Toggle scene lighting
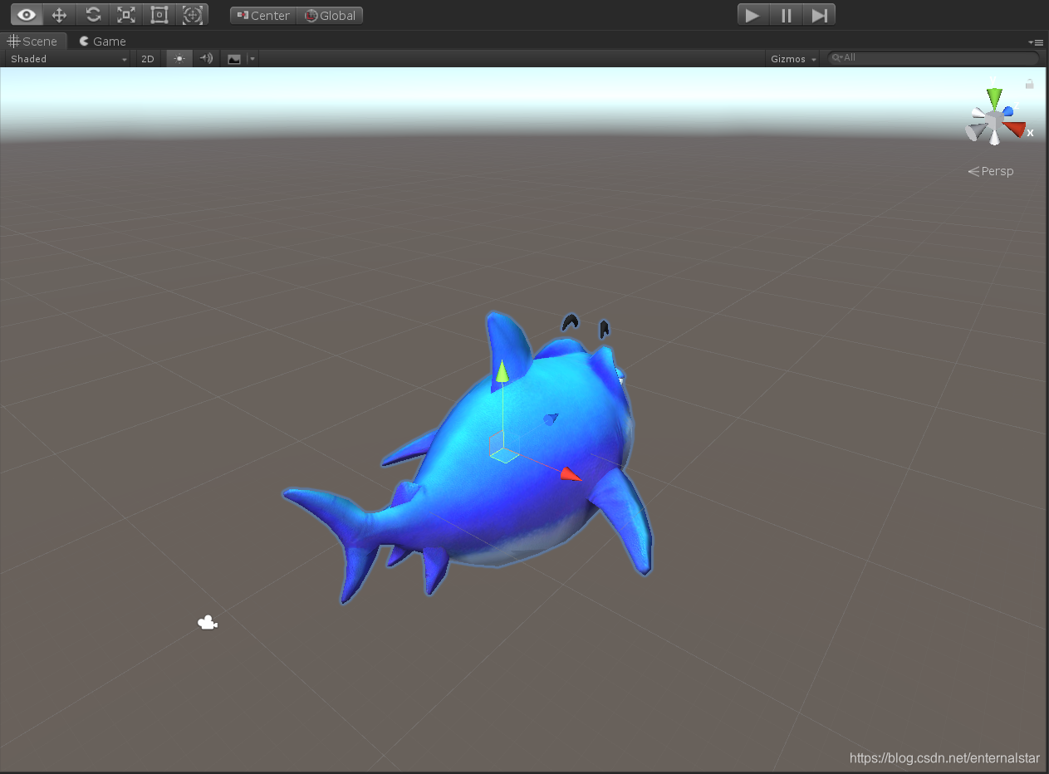1049x774 pixels. [x=179, y=59]
